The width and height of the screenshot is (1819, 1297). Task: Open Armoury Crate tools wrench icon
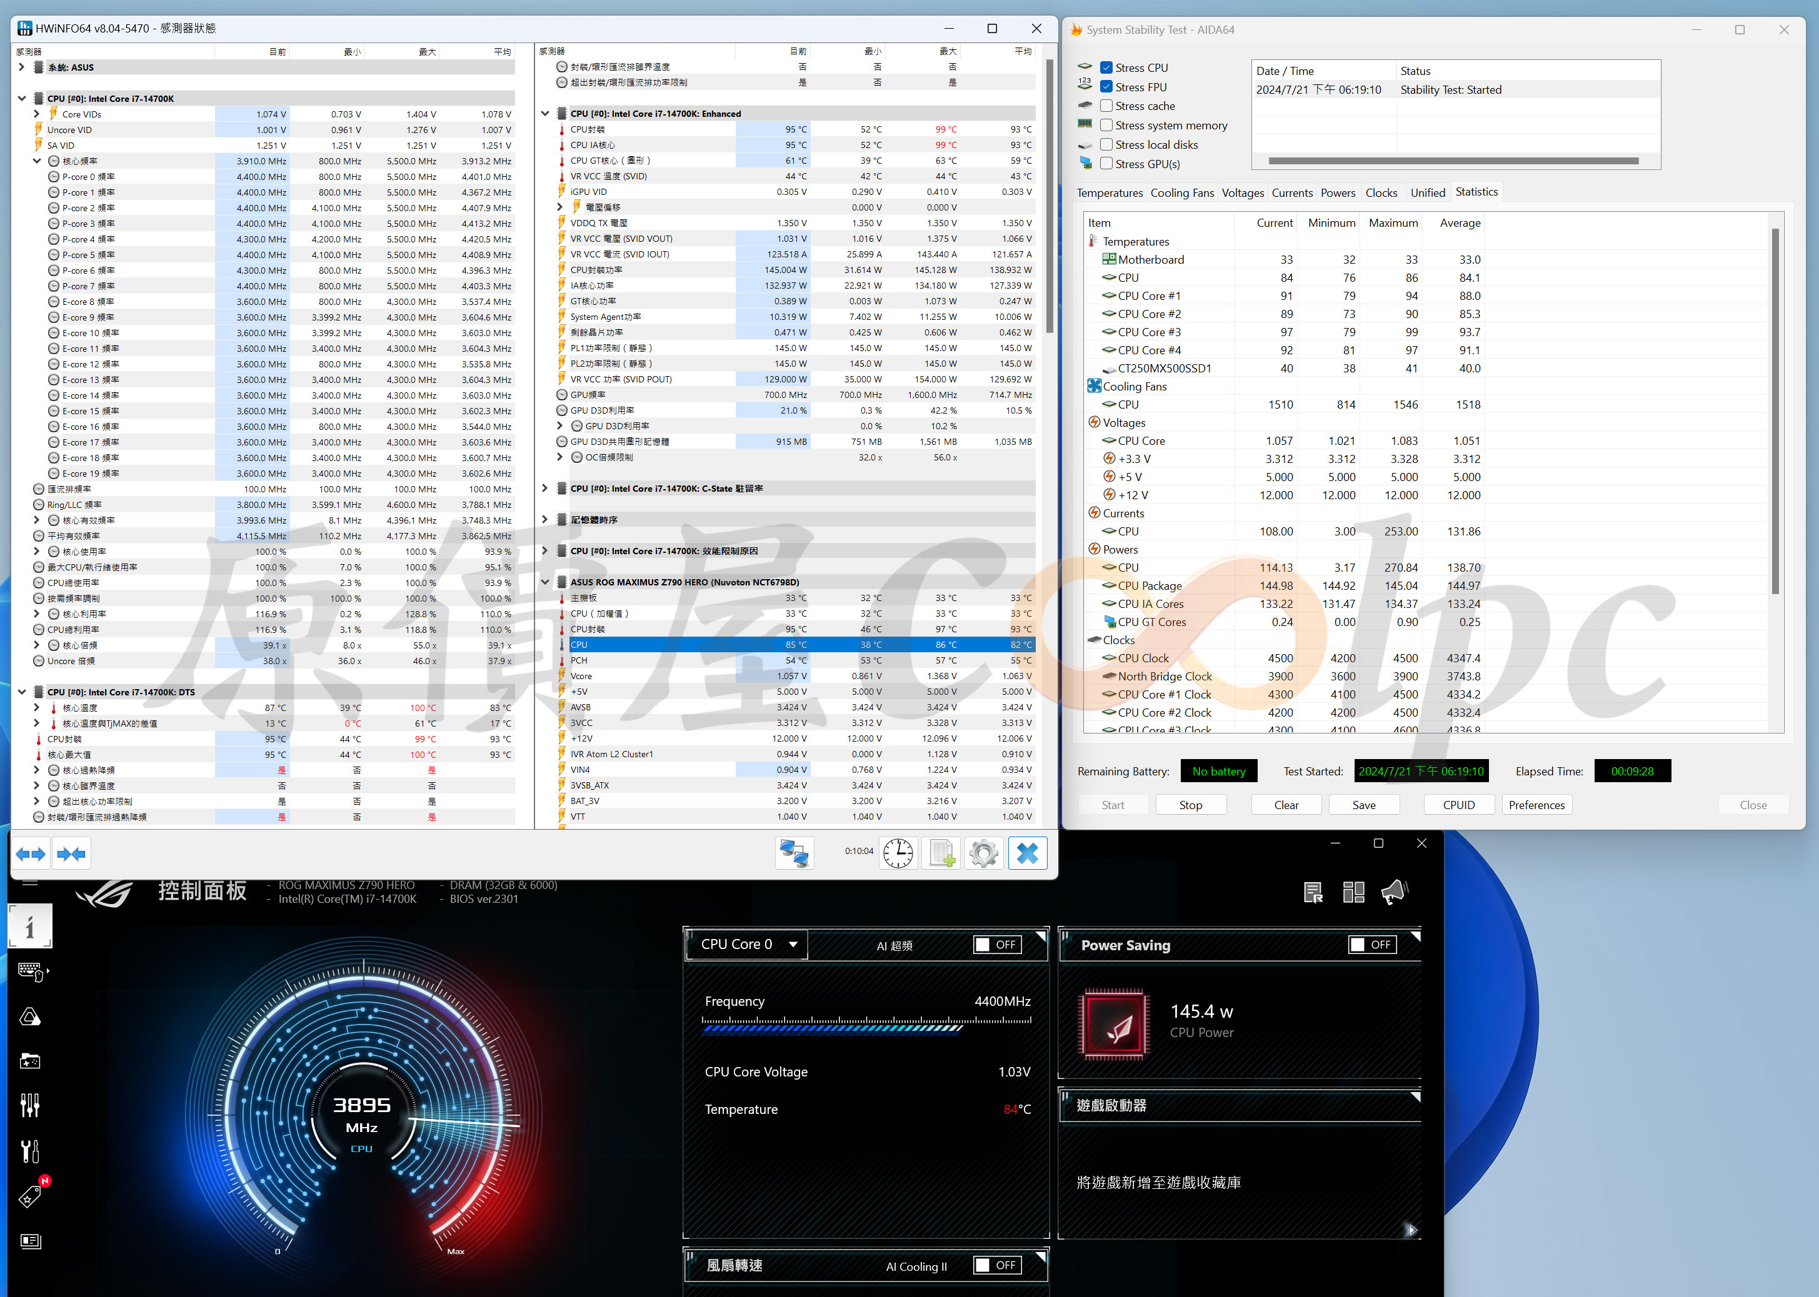click(x=31, y=1151)
